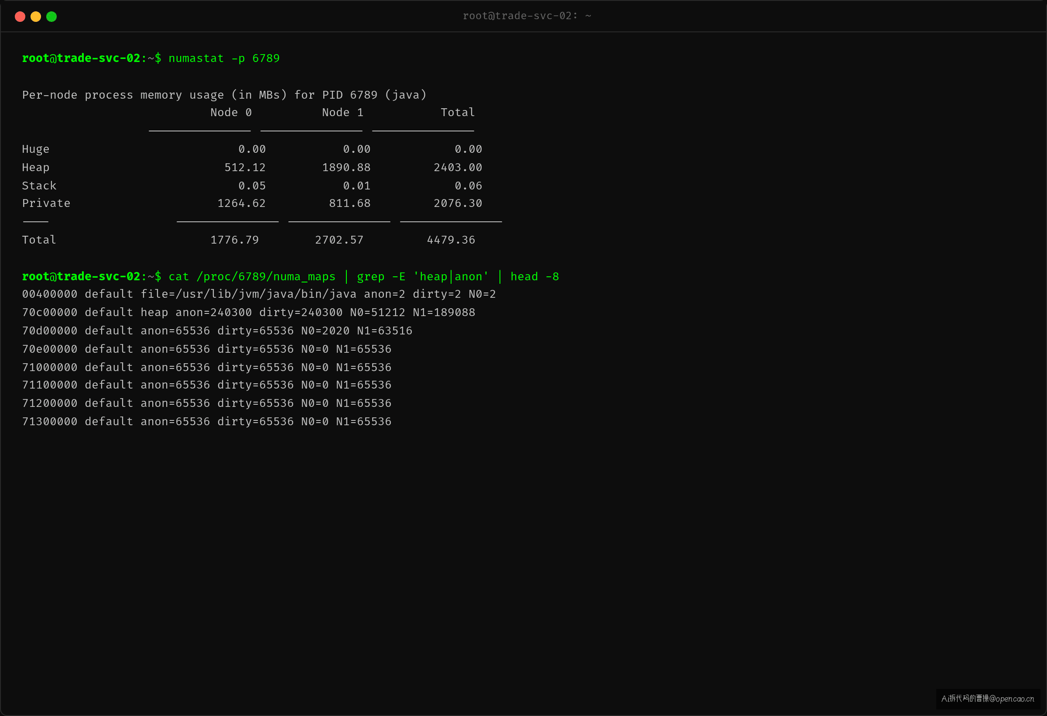This screenshot has width=1047, height=716.
Task: Click the 71300000 address line
Action: coord(207,422)
